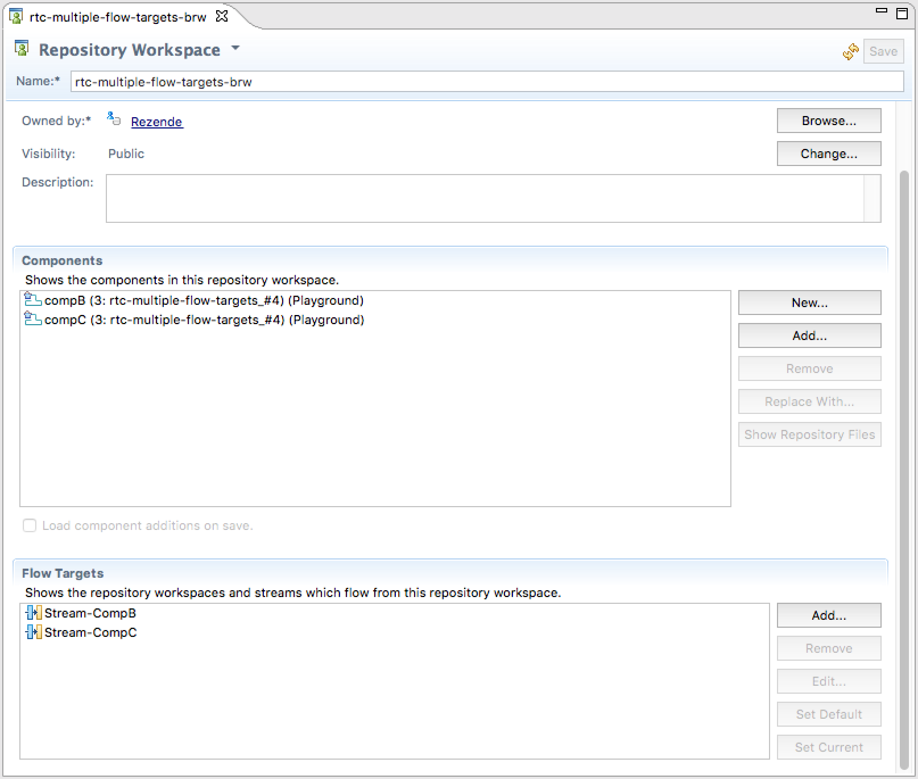This screenshot has width=918, height=779.
Task: Click Browse to change the owner
Action: tap(829, 121)
